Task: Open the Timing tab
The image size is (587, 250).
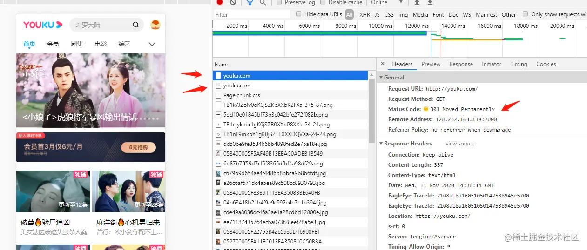Action: click(519, 64)
